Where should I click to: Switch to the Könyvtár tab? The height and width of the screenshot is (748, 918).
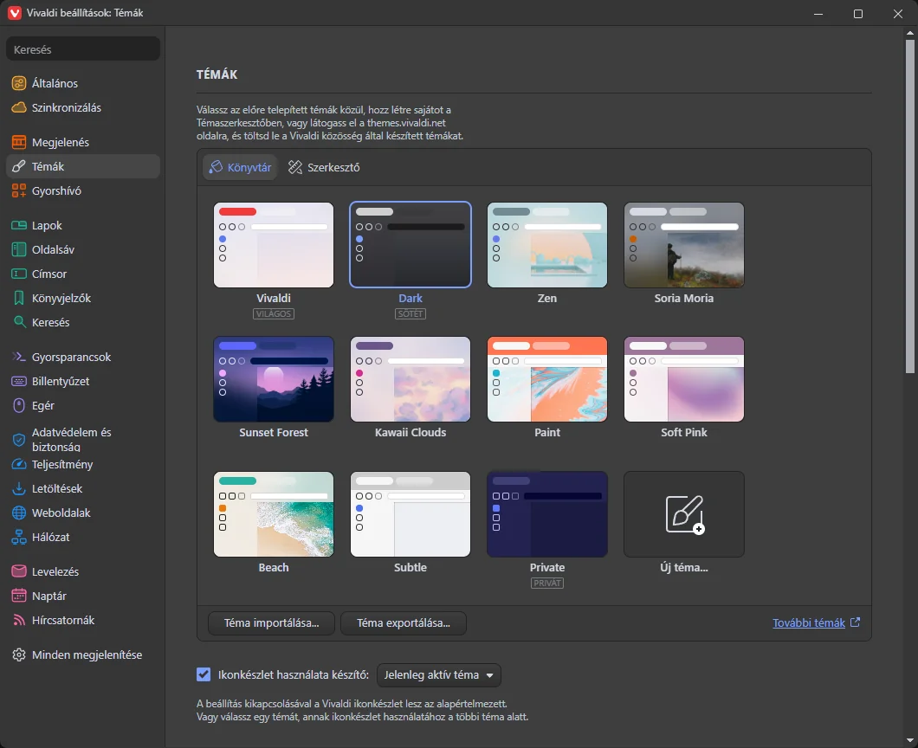click(x=240, y=167)
